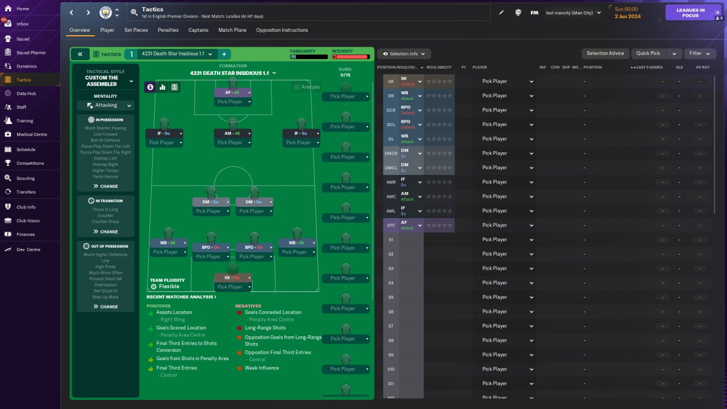Collapse tactics panel with double-arrow button

[80, 54]
